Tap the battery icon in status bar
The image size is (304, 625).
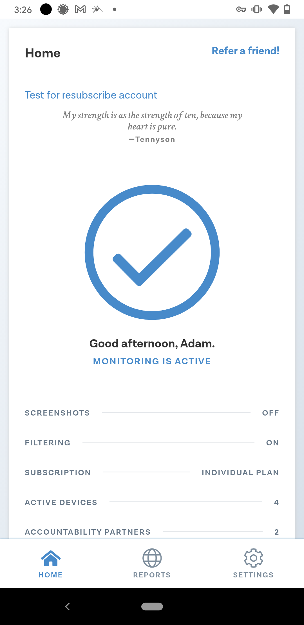pyautogui.click(x=287, y=10)
